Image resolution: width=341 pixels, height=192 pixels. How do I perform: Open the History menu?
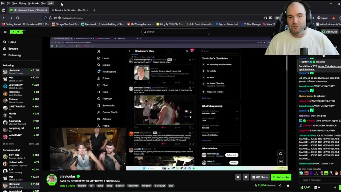click(x=23, y=3)
